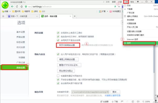Open 高级设置 in the settings sidebar
This screenshot has height=103, width=158.
click(14, 67)
